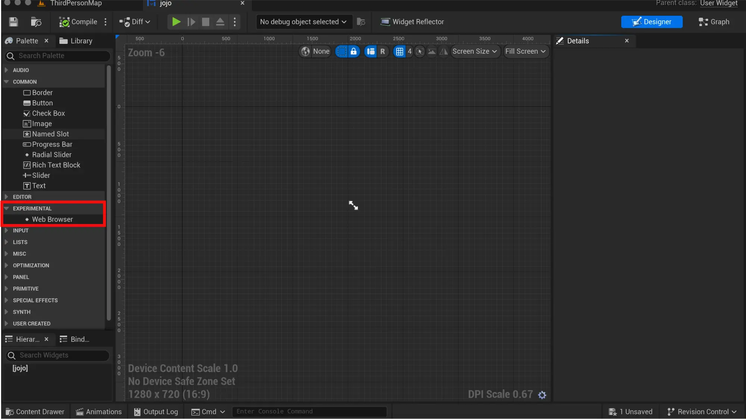Toggle the R resolution setting
This screenshot has height=419, width=746.
tap(383, 51)
